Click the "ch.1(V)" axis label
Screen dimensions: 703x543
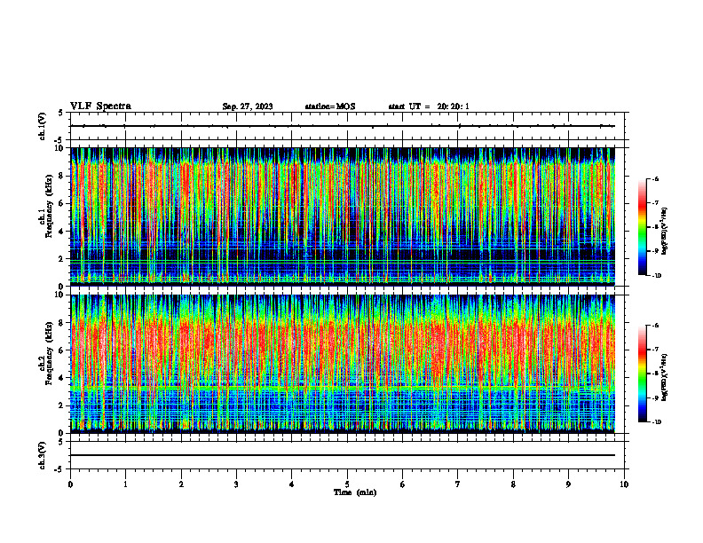[x=43, y=126]
